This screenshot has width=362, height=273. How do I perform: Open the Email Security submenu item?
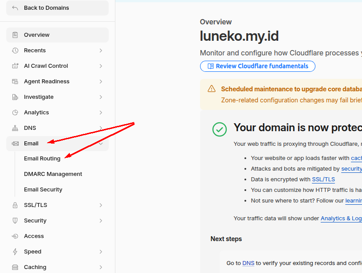pos(43,190)
